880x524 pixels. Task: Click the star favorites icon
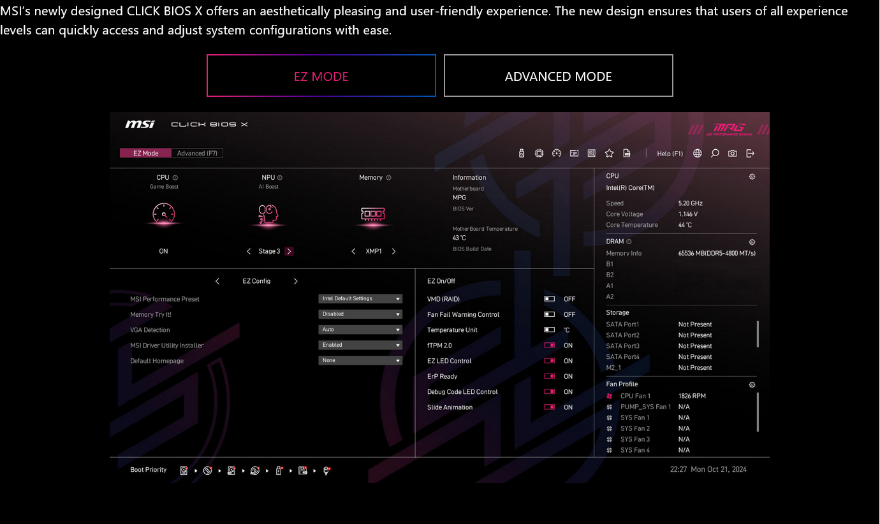click(x=609, y=153)
